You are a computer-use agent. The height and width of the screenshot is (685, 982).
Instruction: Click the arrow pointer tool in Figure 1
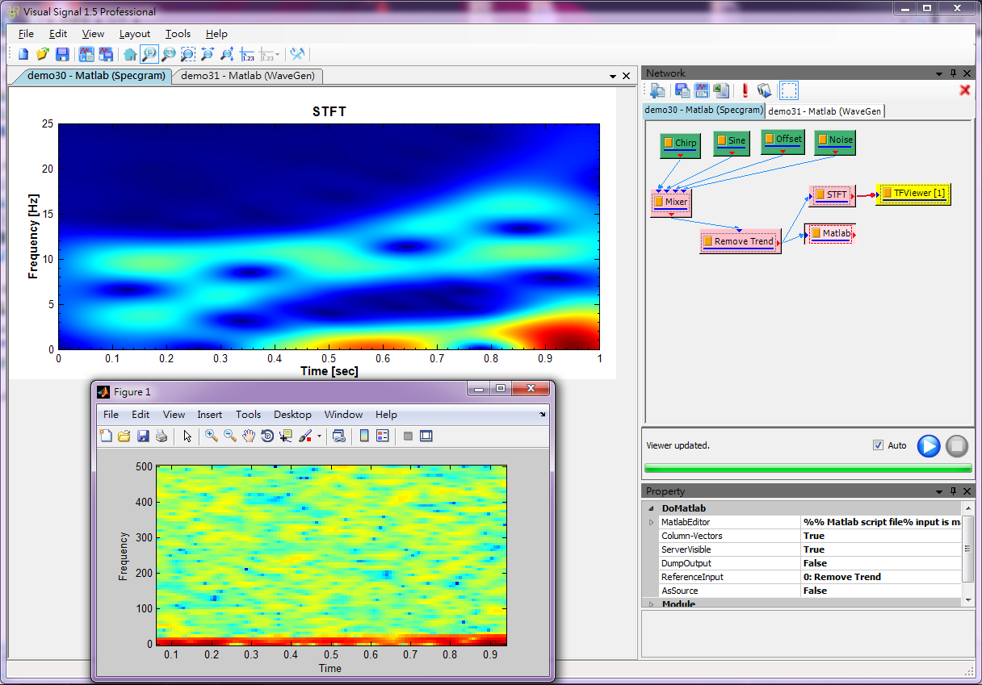(187, 436)
